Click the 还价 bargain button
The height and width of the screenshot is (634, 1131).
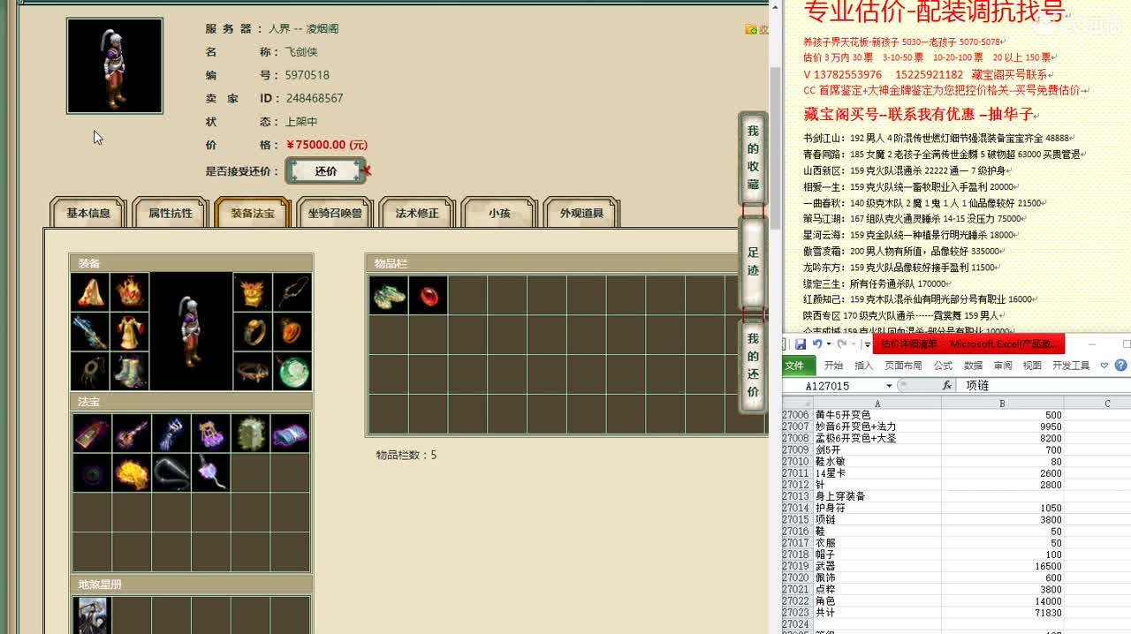pyautogui.click(x=326, y=171)
